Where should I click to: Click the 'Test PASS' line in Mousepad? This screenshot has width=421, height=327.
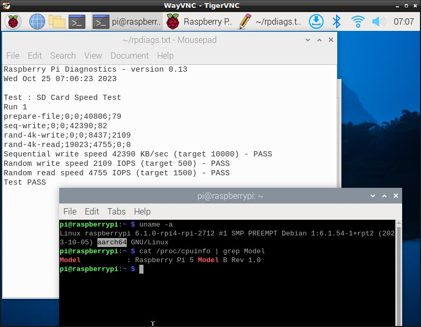pyautogui.click(x=25, y=182)
